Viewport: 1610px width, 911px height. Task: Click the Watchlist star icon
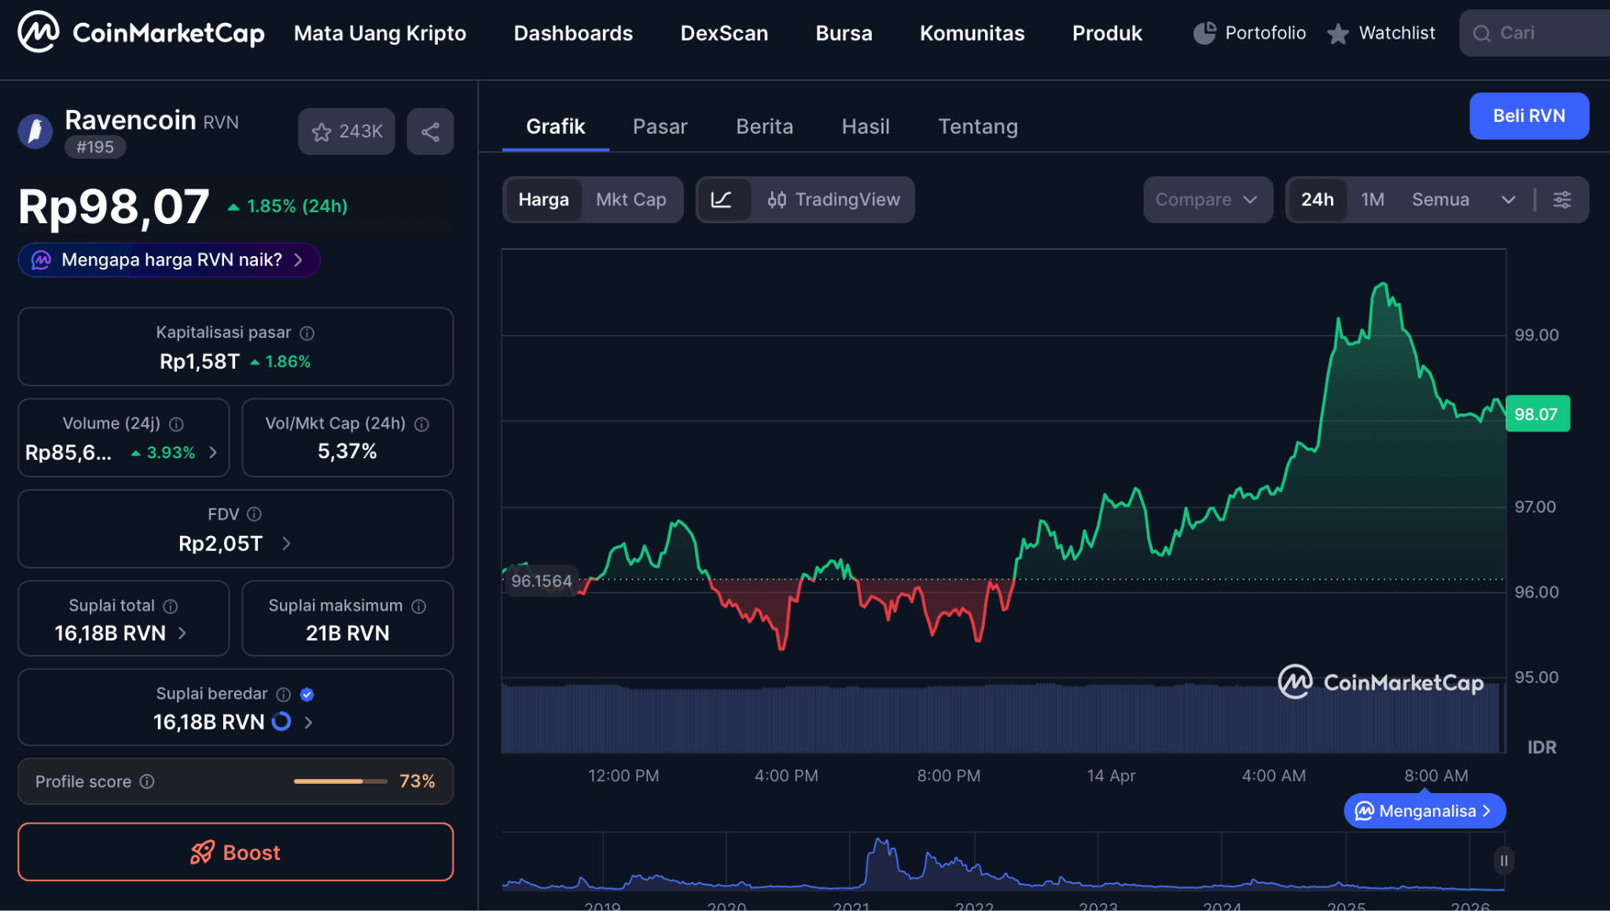tap(1337, 32)
